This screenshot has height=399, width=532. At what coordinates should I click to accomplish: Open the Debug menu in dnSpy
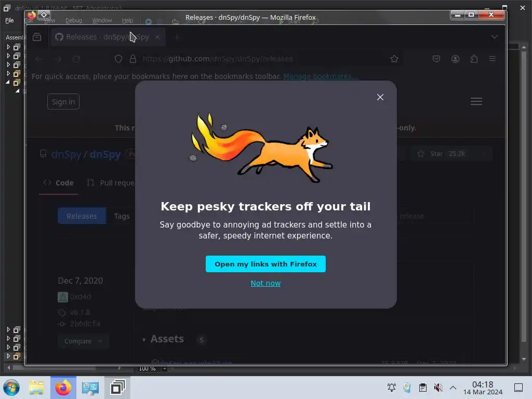(74, 20)
